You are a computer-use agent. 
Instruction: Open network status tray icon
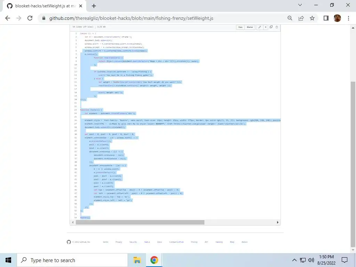pyautogui.click(x=303, y=260)
